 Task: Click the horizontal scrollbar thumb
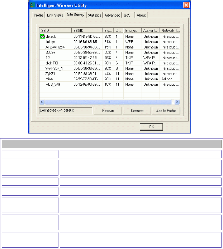pyautogui.click(x=108, y=102)
